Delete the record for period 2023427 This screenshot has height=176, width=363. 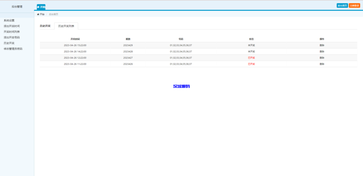(322, 58)
